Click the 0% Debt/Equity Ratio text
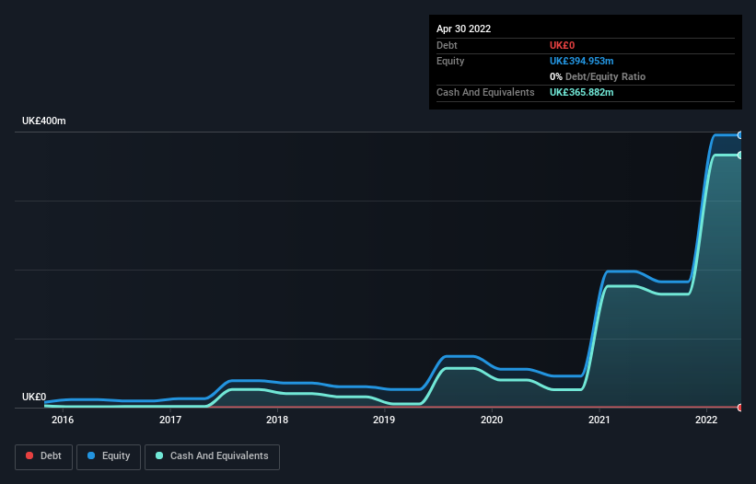The image size is (756, 484). pos(598,76)
